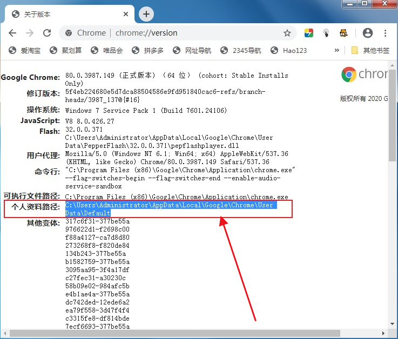Click the highlighted 个人资料路径 path text
Viewport: 398px width, 339px height.
tap(171, 209)
